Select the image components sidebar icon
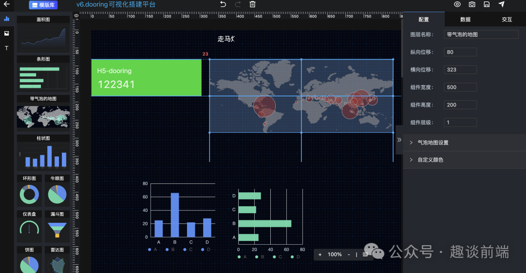 6,33
